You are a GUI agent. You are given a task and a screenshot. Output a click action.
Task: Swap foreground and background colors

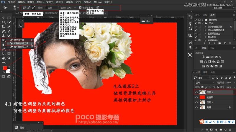pos(9,66)
